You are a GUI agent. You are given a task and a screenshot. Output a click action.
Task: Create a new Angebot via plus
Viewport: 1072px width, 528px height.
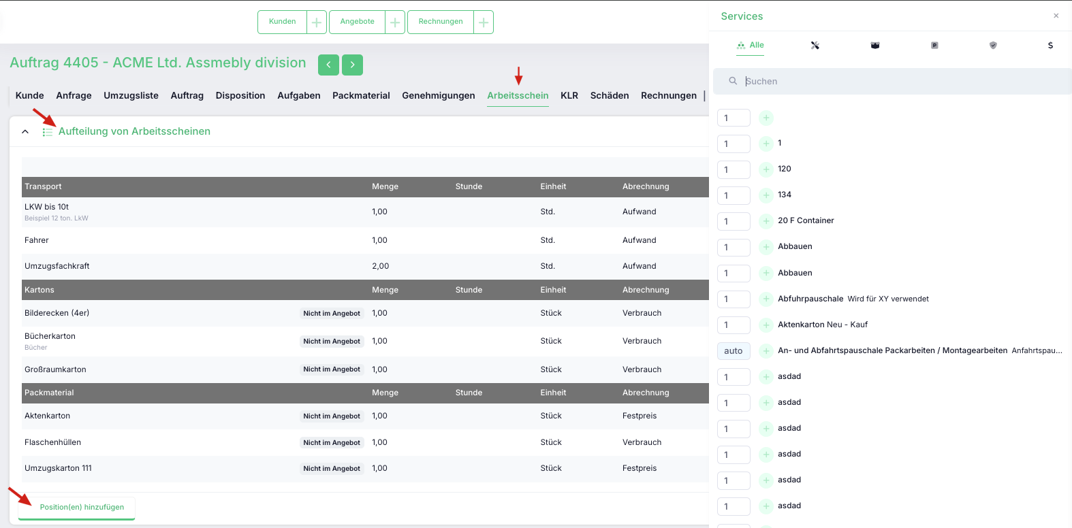[x=395, y=22]
